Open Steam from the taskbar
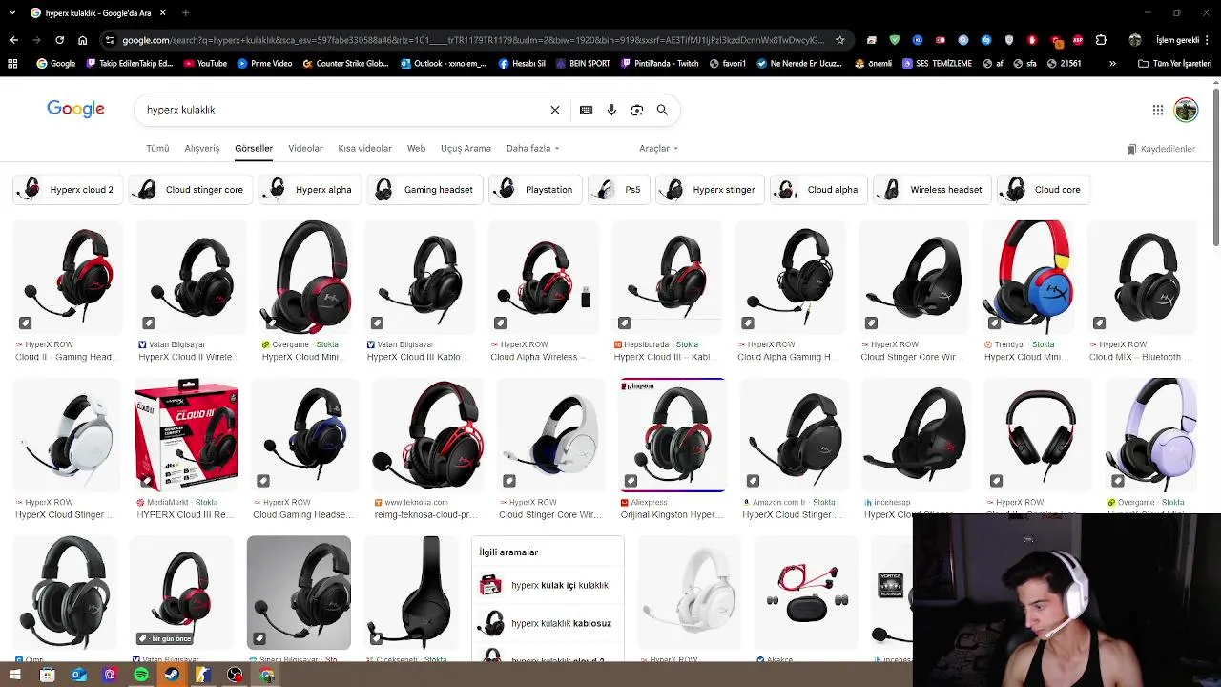Viewport: 1221px width, 687px height. tap(172, 676)
